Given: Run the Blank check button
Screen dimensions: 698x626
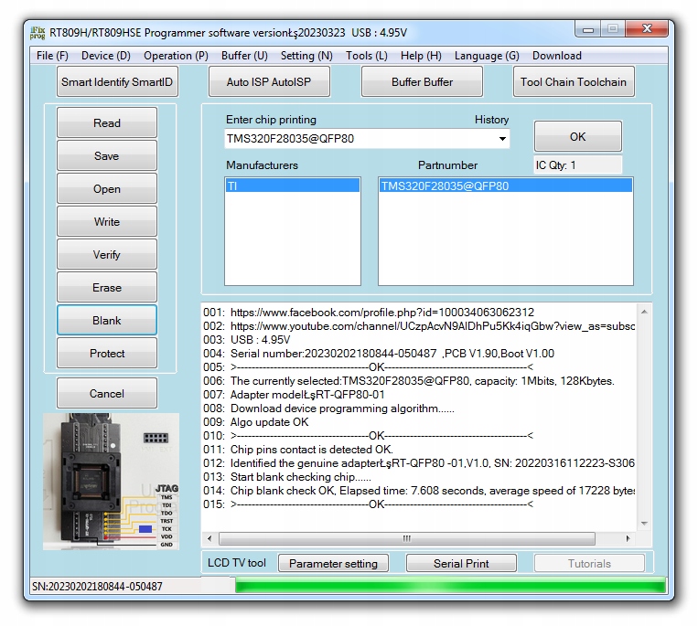Looking at the screenshot, I should [x=107, y=321].
